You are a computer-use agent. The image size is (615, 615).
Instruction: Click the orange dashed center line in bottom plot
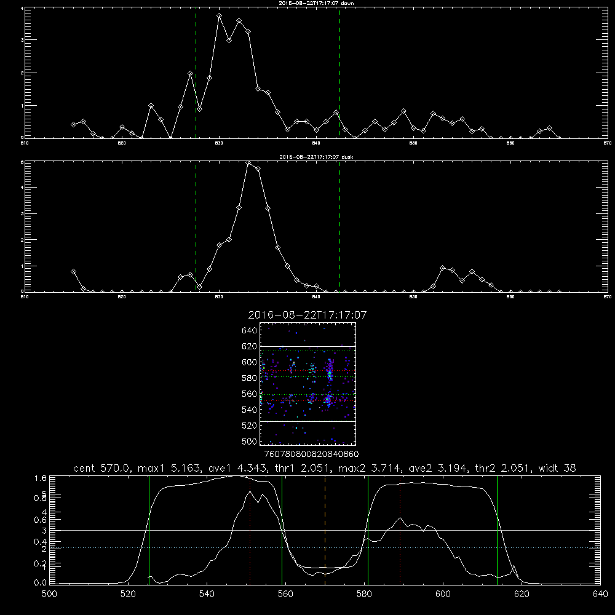tap(325, 530)
